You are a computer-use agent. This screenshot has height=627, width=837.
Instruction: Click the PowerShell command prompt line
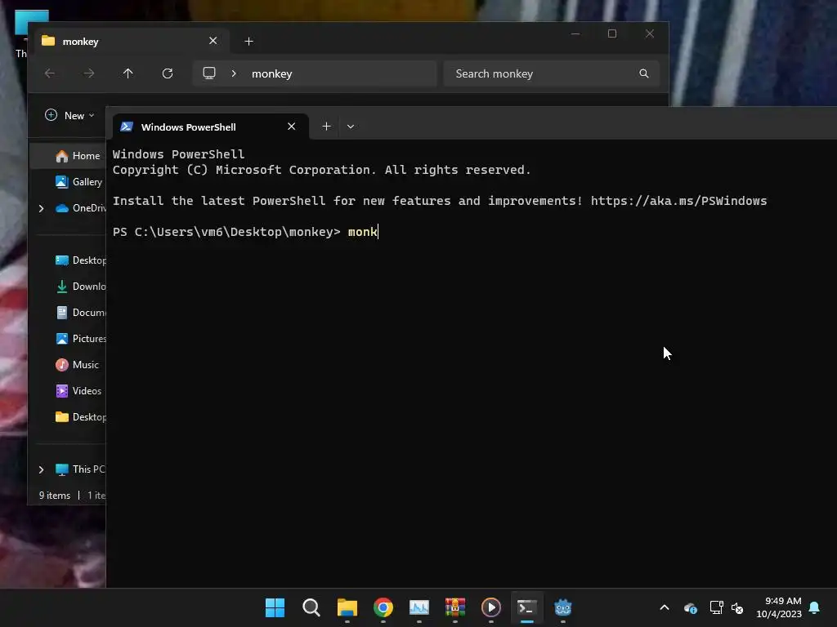click(x=245, y=232)
